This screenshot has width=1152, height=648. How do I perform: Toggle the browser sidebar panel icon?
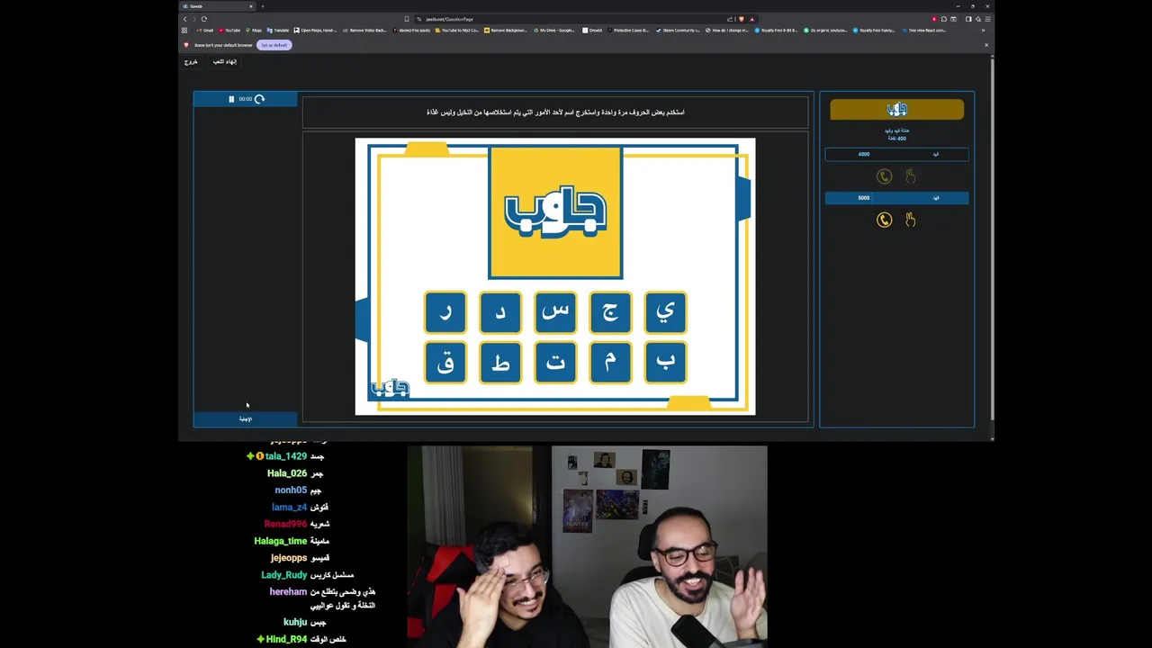point(968,19)
